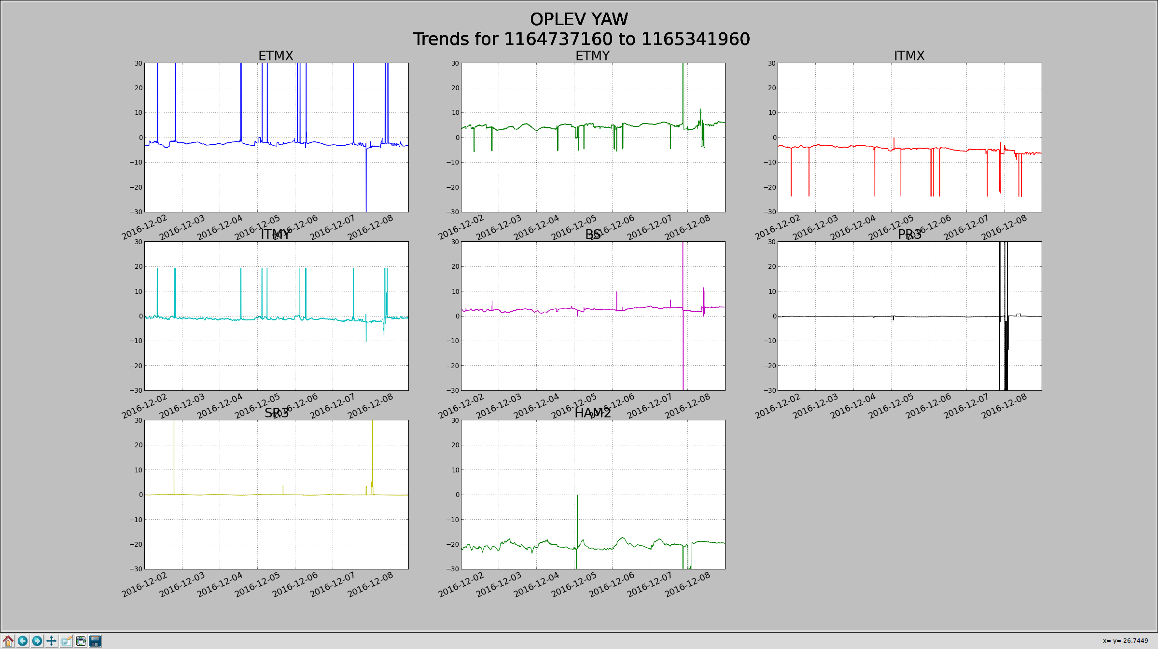1158x649 pixels.
Task: Open the Configure subplots tool
Action: tap(81, 641)
